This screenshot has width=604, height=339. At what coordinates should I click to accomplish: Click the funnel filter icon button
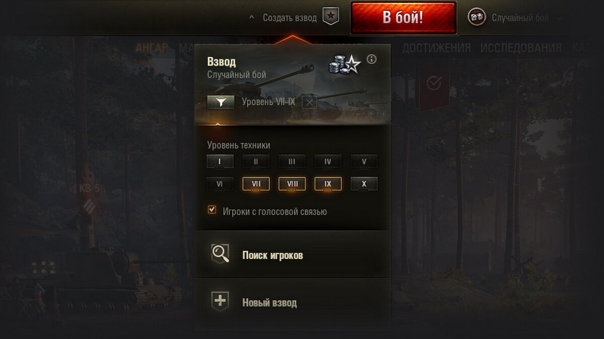(x=220, y=102)
